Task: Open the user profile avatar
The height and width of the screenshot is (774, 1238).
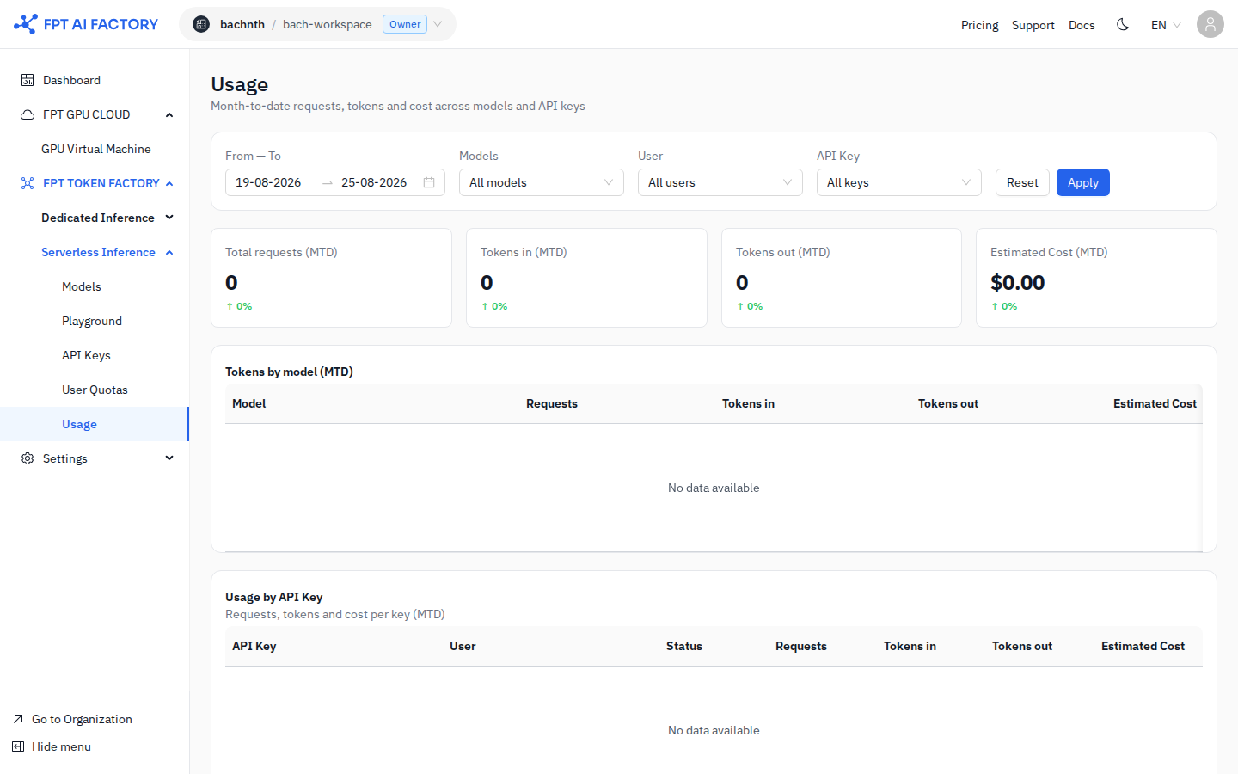Action: 1210,24
